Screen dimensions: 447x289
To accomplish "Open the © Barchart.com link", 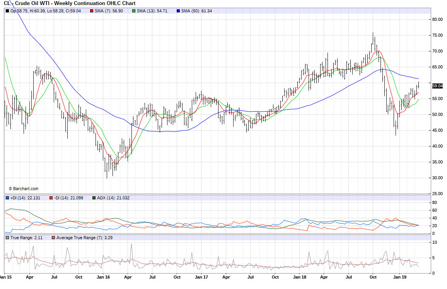I will 24,189.
